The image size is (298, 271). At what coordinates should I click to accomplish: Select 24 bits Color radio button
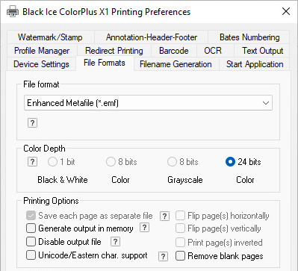(x=230, y=162)
